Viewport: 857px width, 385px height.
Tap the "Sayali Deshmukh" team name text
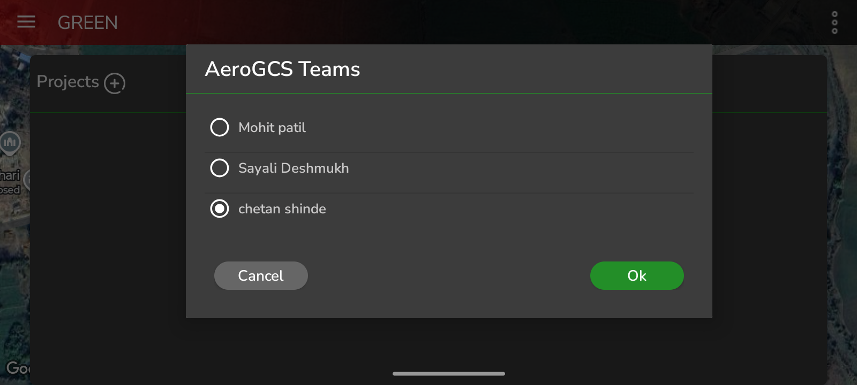click(294, 168)
